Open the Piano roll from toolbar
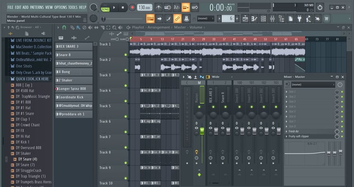Image resolution: width=354 pixels, height=187 pixels. [254, 19]
